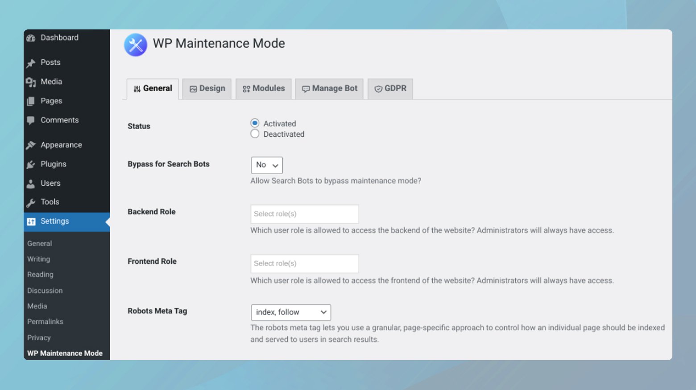Open WP Maintenance Mode submenu link
This screenshot has height=390, width=696.
[x=65, y=353]
